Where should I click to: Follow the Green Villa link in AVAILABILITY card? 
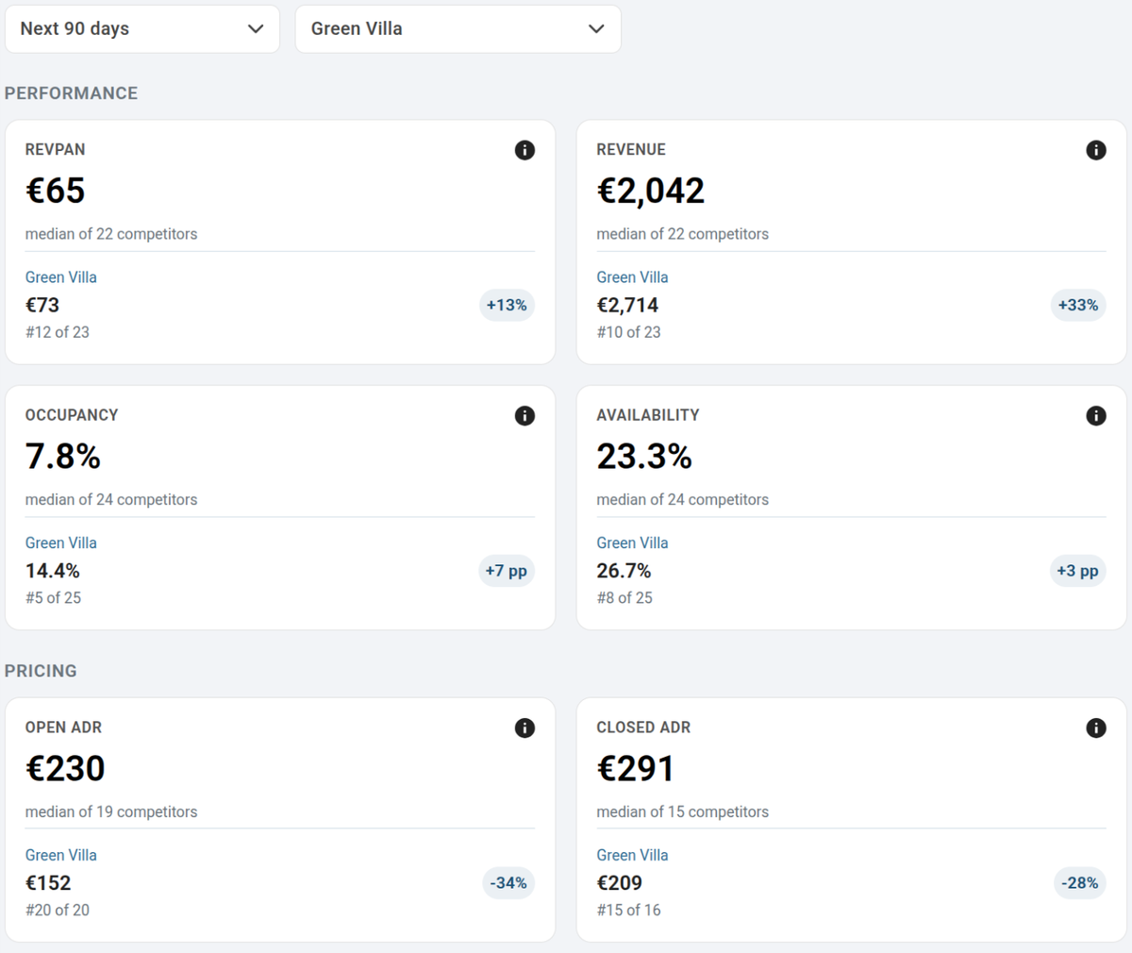click(632, 543)
